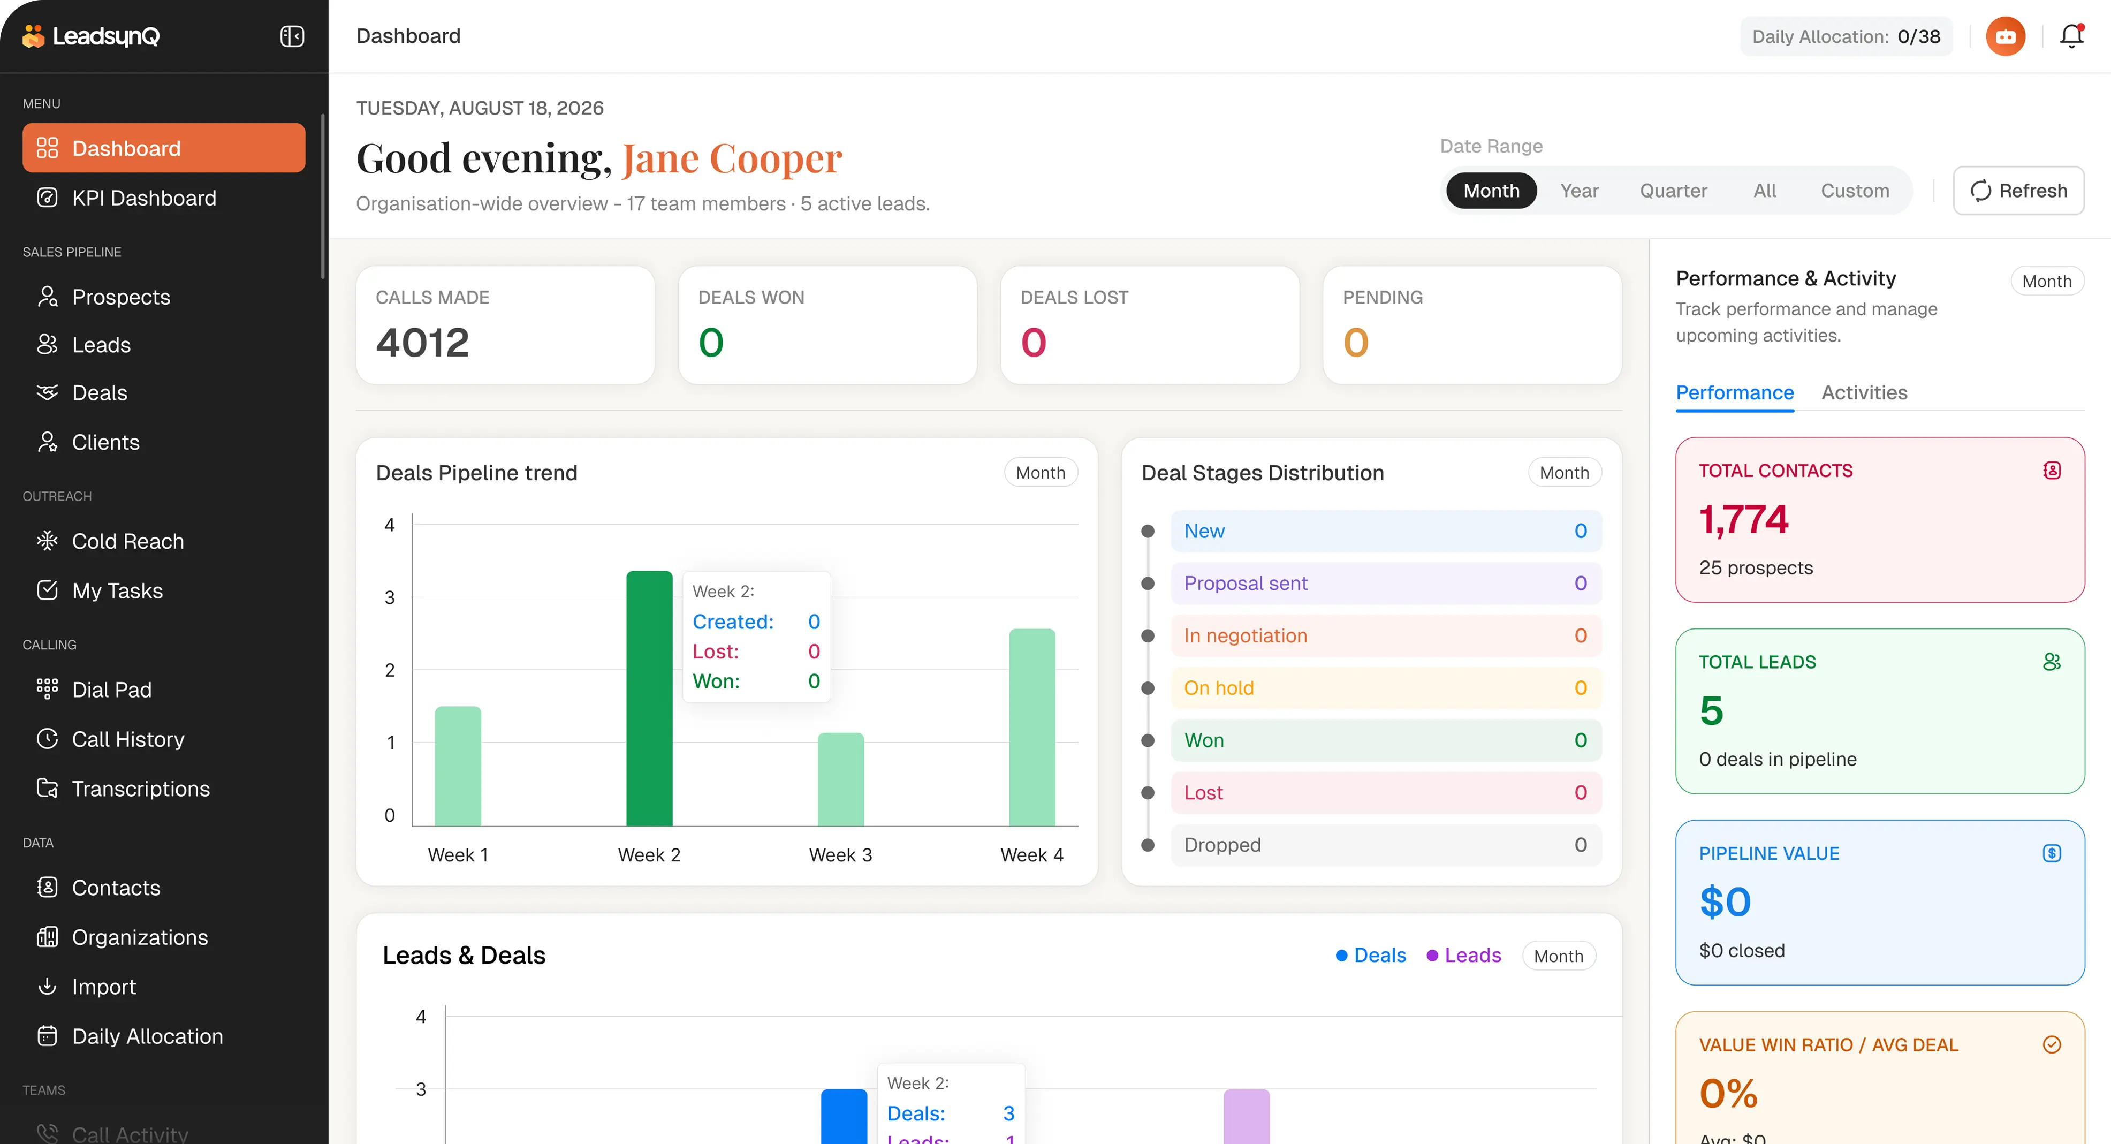Open the In negotiation stage row

pos(1386,636)
